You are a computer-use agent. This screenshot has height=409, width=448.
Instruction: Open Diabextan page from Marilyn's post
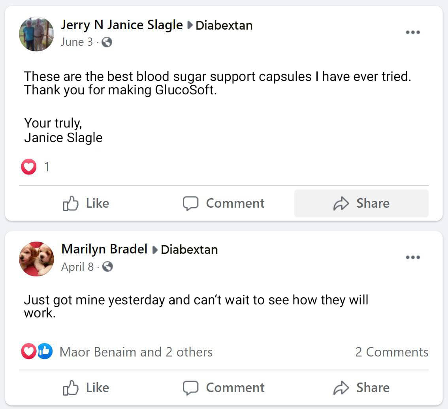point(189,250)
